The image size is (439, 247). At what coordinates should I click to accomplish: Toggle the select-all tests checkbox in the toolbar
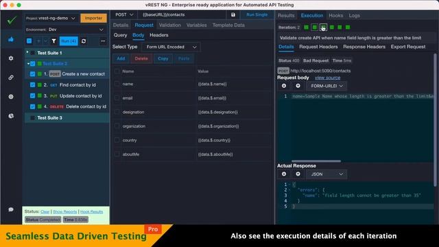tap(29, 41)
